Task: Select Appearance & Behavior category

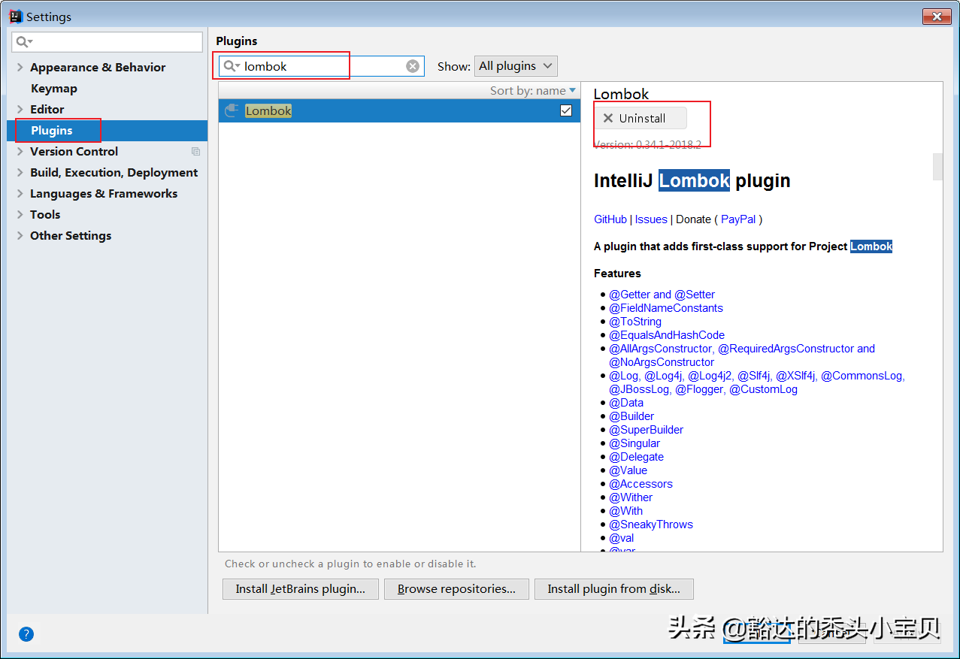Action: click(x=98, y=68)
